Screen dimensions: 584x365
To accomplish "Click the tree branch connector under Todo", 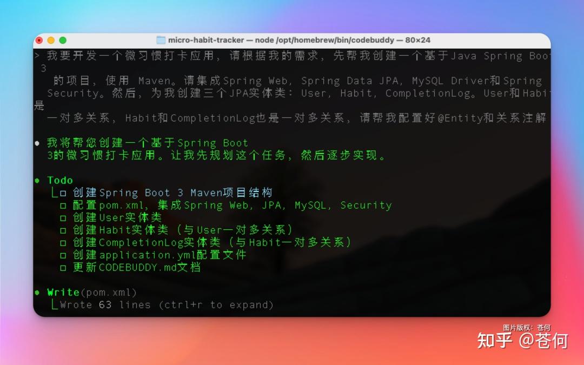I will click(54, 193).
